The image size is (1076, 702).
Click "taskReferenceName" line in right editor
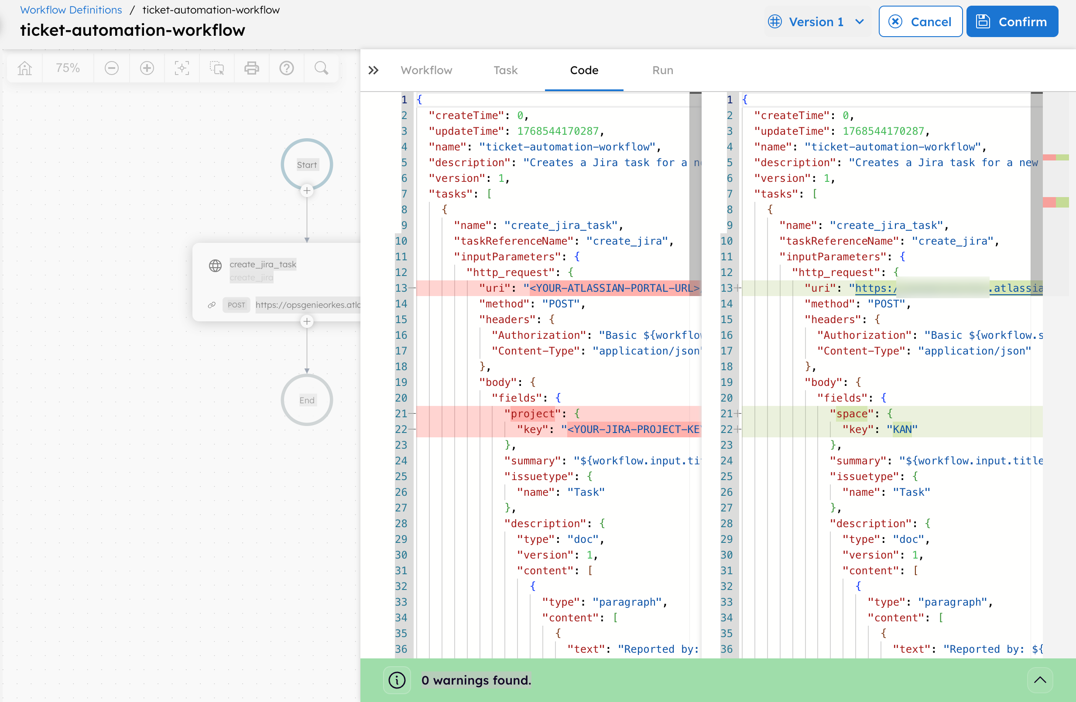(889, 241)
